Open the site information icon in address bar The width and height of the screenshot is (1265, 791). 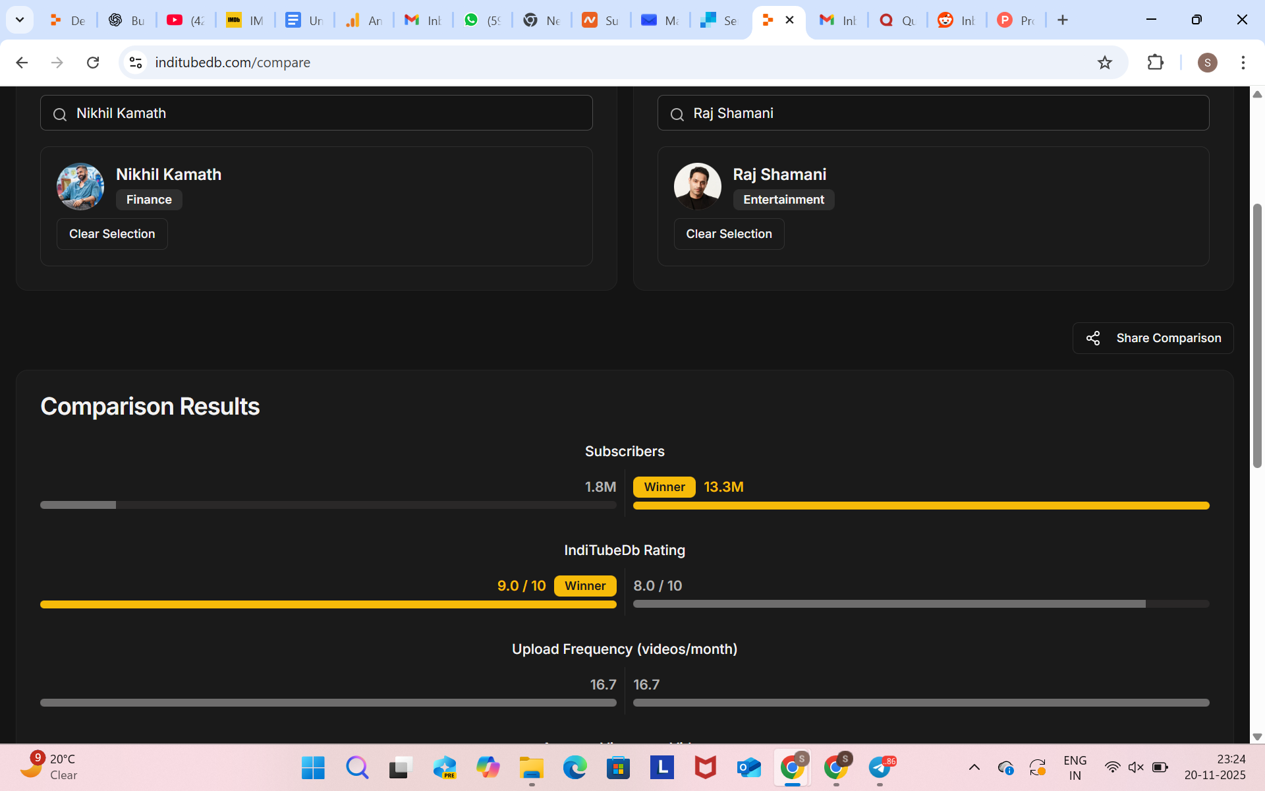(136, 63)
